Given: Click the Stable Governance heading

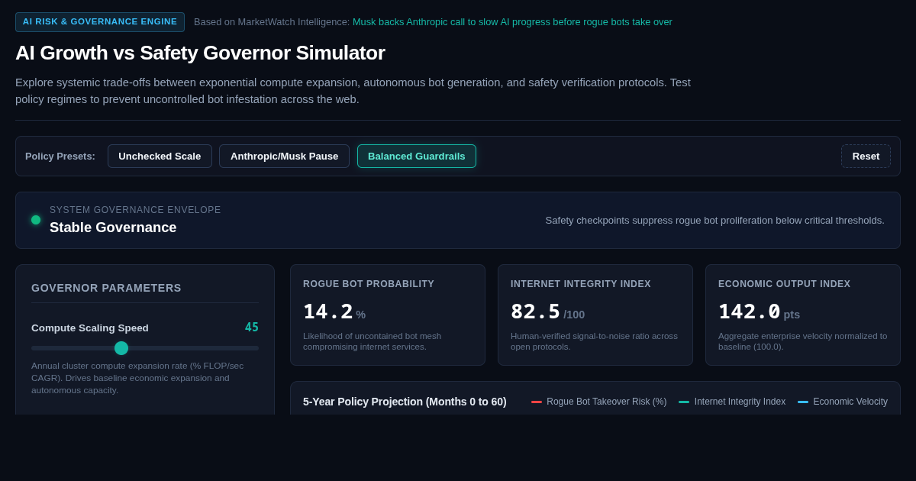Looking at the screenshot, I should point(113,228).
